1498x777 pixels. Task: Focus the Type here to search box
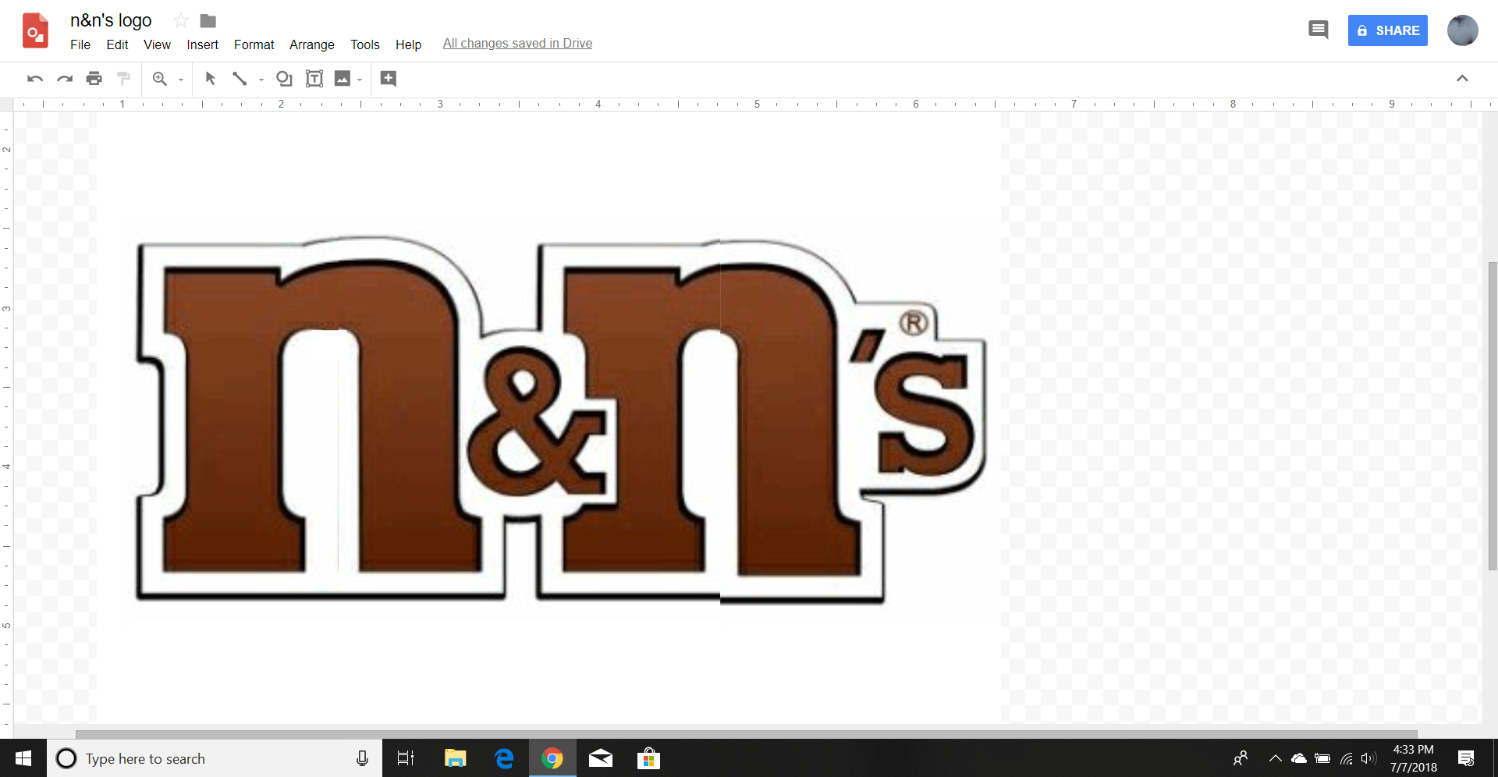coord(215,758)
